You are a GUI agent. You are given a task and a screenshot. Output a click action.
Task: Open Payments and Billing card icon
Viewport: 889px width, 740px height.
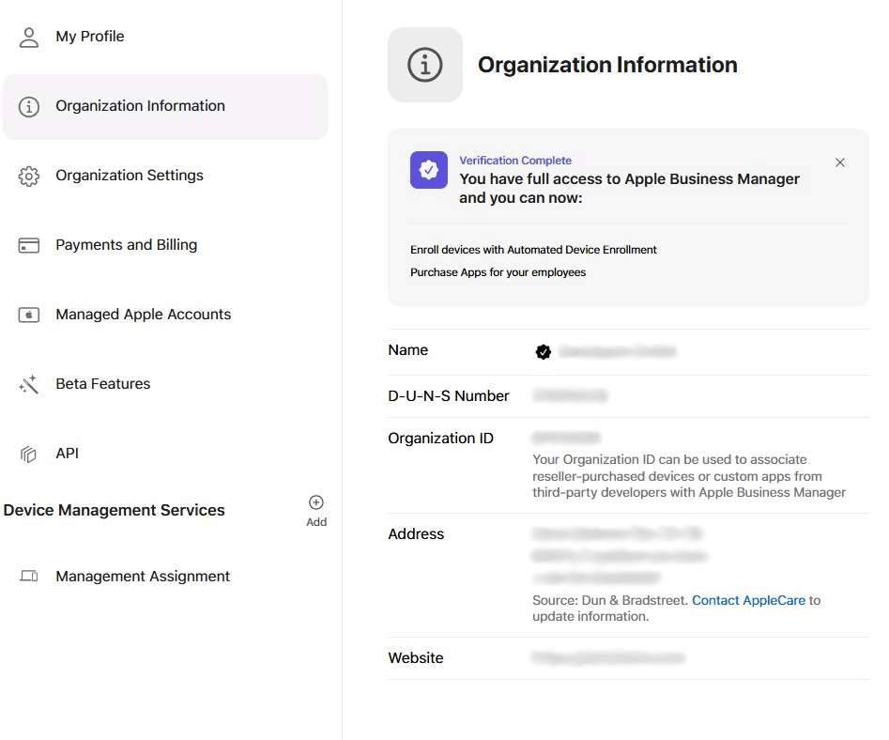click(29, 245)
